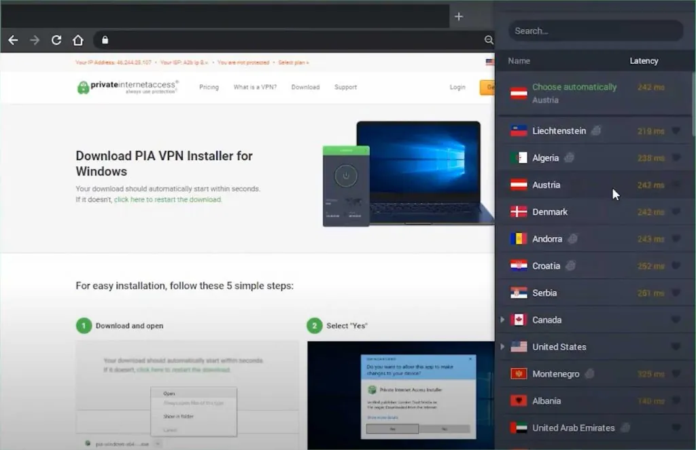
Task: Open the Pricing menu item
Action: click(x=209, y=87)
